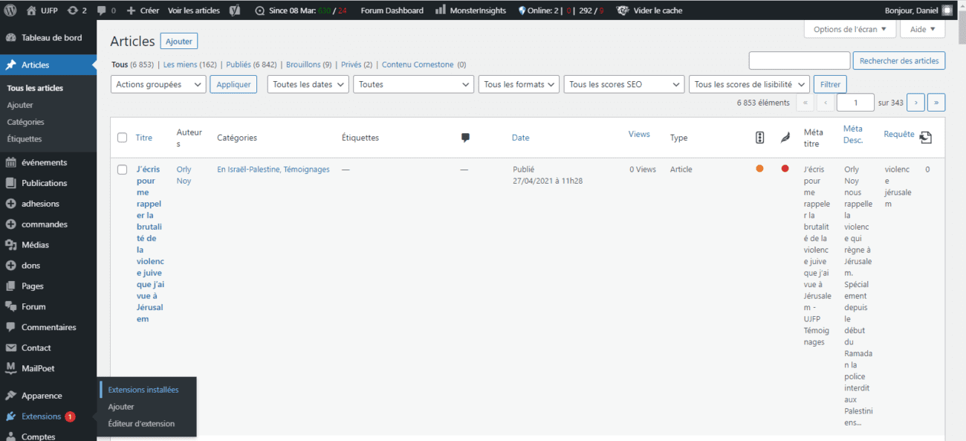Open the Toutes les dates dropdown

(308, 85)
